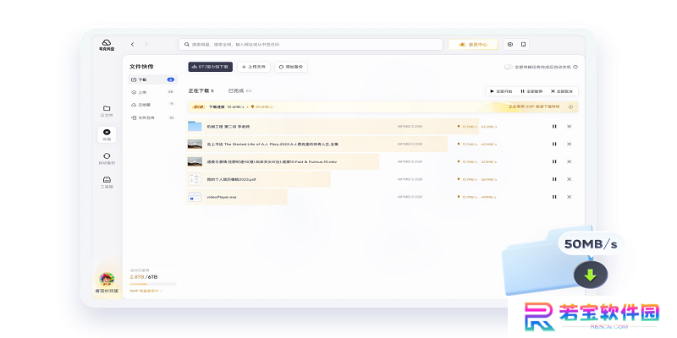Open the 会员中心 member center button
Image resolution: width=677 pixels, height=338 pixels.
pos(473,45)
